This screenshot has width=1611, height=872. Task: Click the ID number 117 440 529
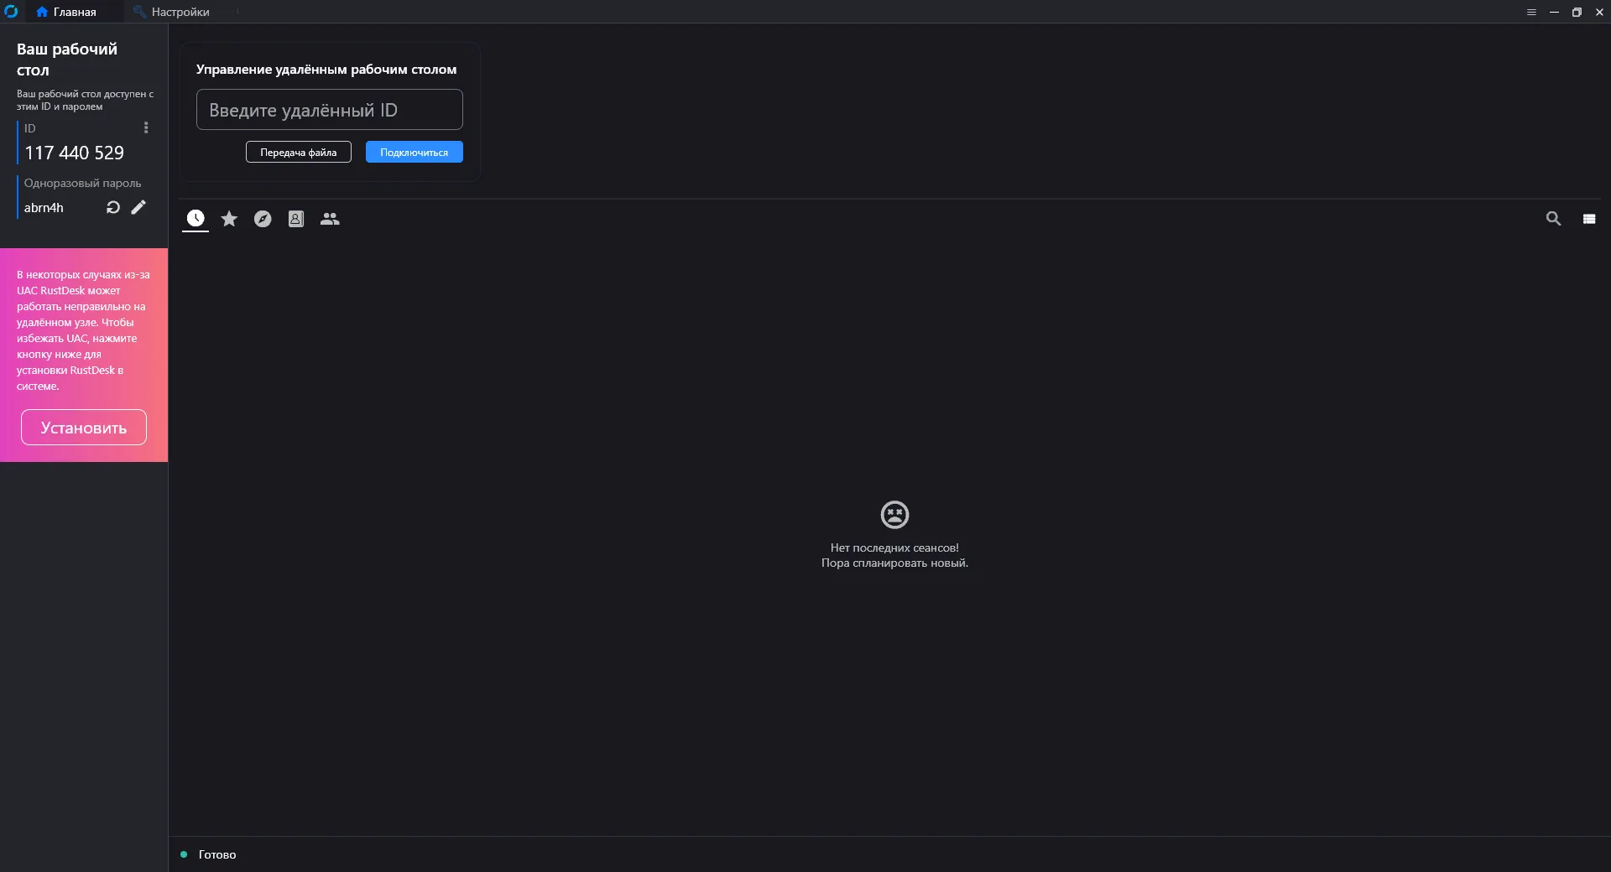click(75, 153)
